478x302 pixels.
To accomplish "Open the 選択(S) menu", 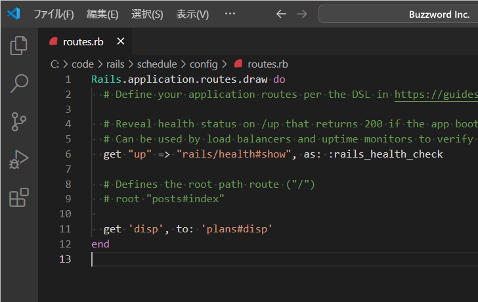I will 147,14.
